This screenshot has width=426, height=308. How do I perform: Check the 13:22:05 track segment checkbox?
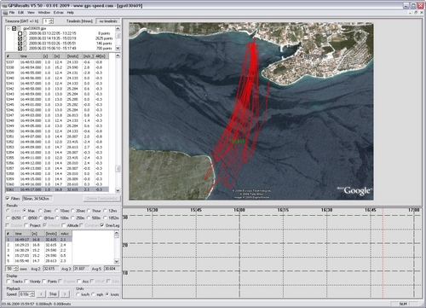pyautogui.click(x=20, y=33)
